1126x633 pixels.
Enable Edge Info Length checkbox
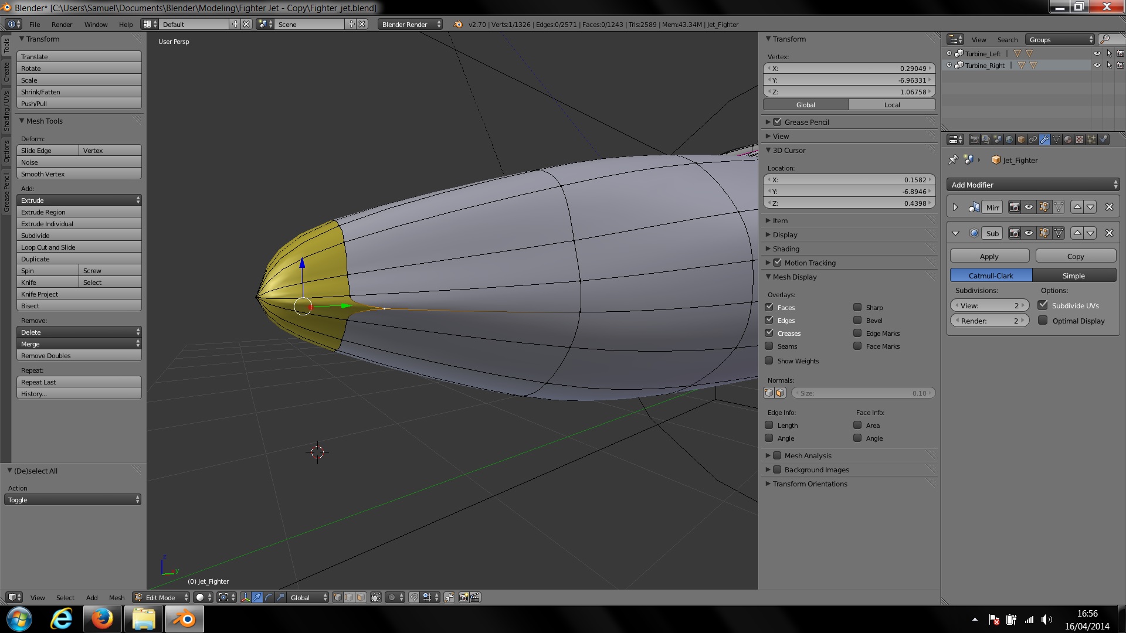tap(769, 425)
